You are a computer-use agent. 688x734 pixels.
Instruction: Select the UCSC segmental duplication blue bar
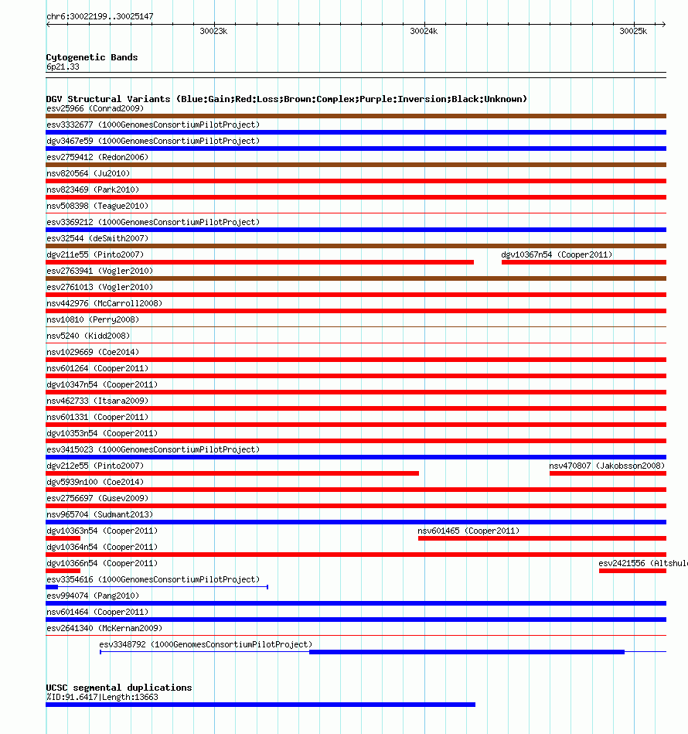pos(261,705)
